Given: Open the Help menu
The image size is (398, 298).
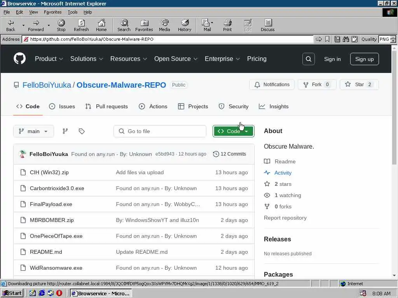Looking at the screenshot, I should pos(87,12).
